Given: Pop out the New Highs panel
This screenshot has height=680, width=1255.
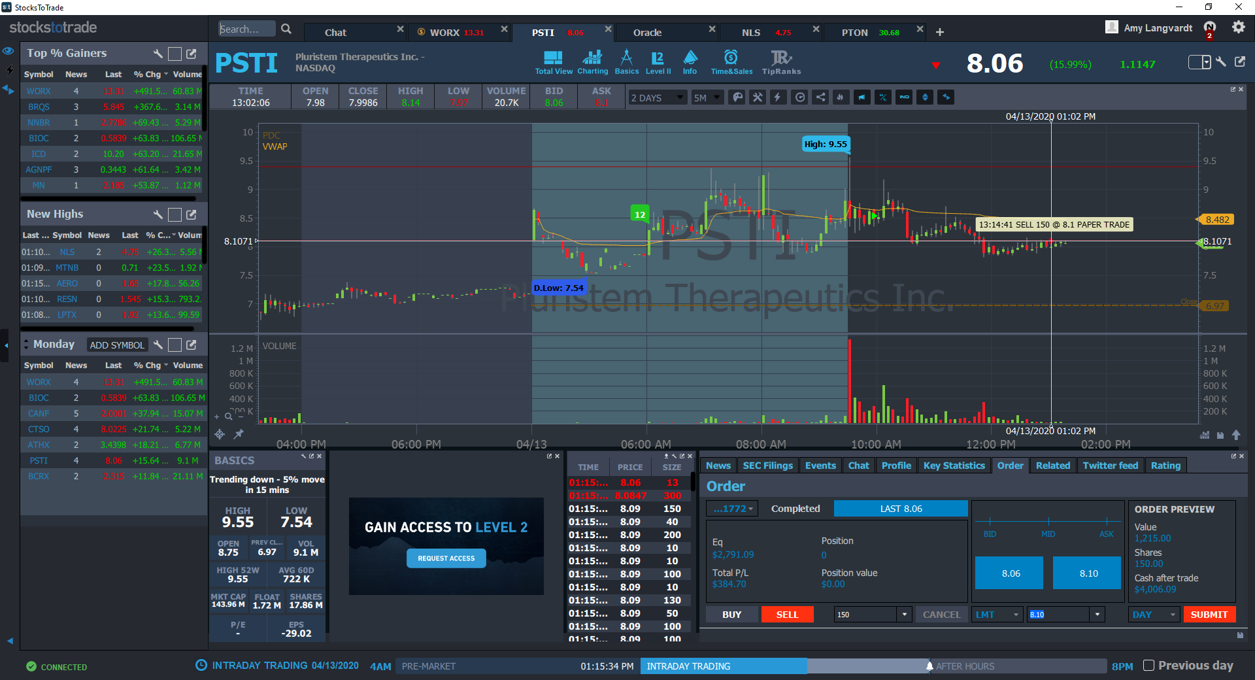Looking at the screenshot, I should click(x=192, y=214).
